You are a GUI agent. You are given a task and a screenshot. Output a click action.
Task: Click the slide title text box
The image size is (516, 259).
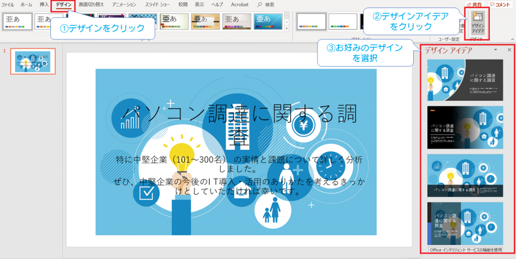pos(239,123)
